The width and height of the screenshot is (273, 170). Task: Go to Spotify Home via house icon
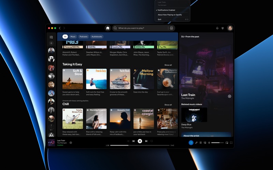(108, 28)
